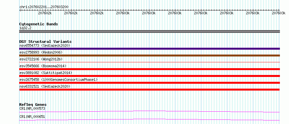Click the nsv6331521 (Sedlazeck2020) label
The height and width of the screenshot is (124, 289).
[45, 86]
